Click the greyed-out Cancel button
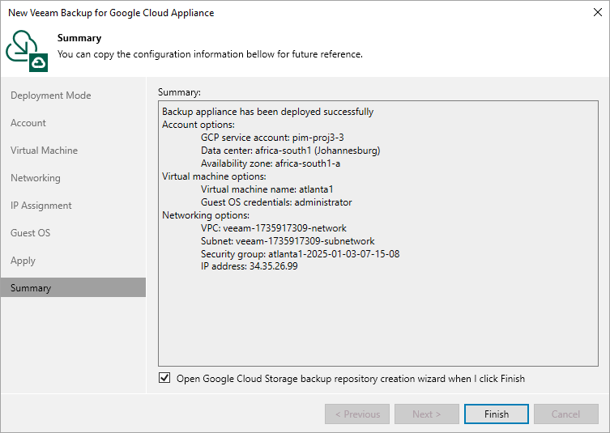 click(565, 414)
